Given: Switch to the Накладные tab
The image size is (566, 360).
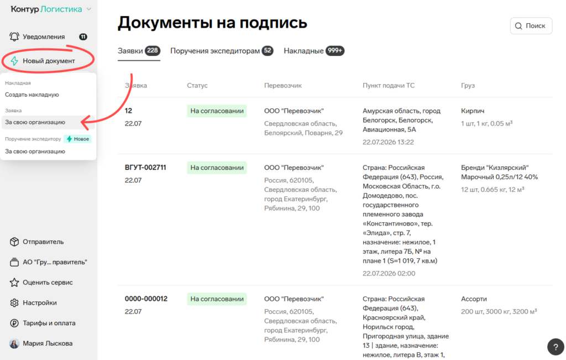Looking at the screenshot, I should 314,51.
